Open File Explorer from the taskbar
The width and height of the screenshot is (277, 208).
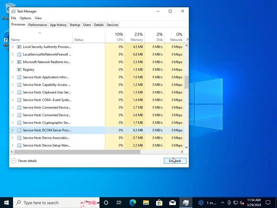pos(146,203)
